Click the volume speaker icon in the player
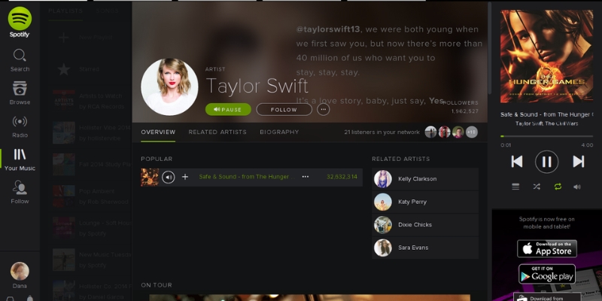This screenshot has height=301, width=602. pos(577,187)
